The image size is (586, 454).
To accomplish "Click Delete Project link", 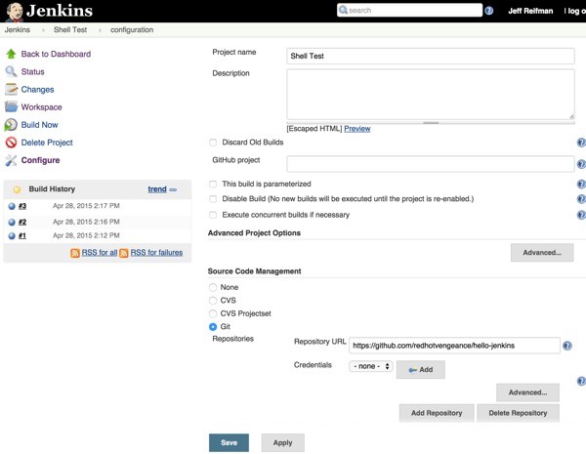I will tap(47, 143).
